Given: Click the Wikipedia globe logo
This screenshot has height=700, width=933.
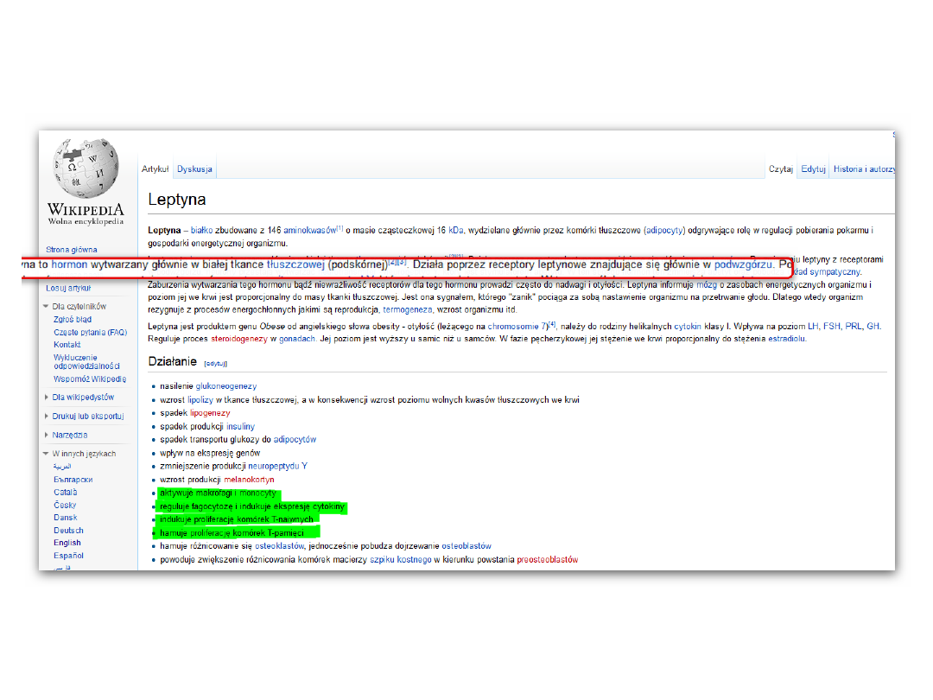Looking at the screenshot, I should coord(85,169).
